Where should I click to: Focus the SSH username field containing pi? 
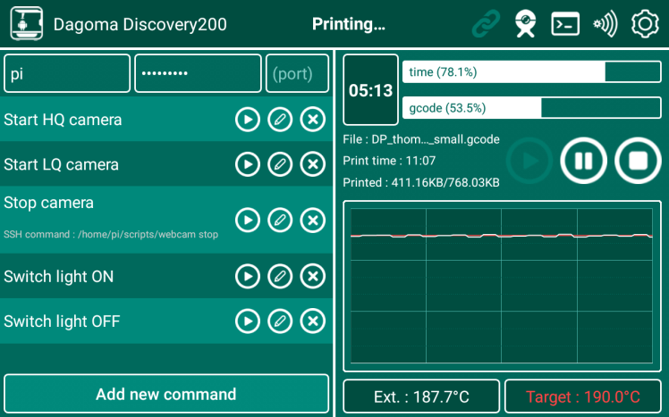[x=67, y=74]
